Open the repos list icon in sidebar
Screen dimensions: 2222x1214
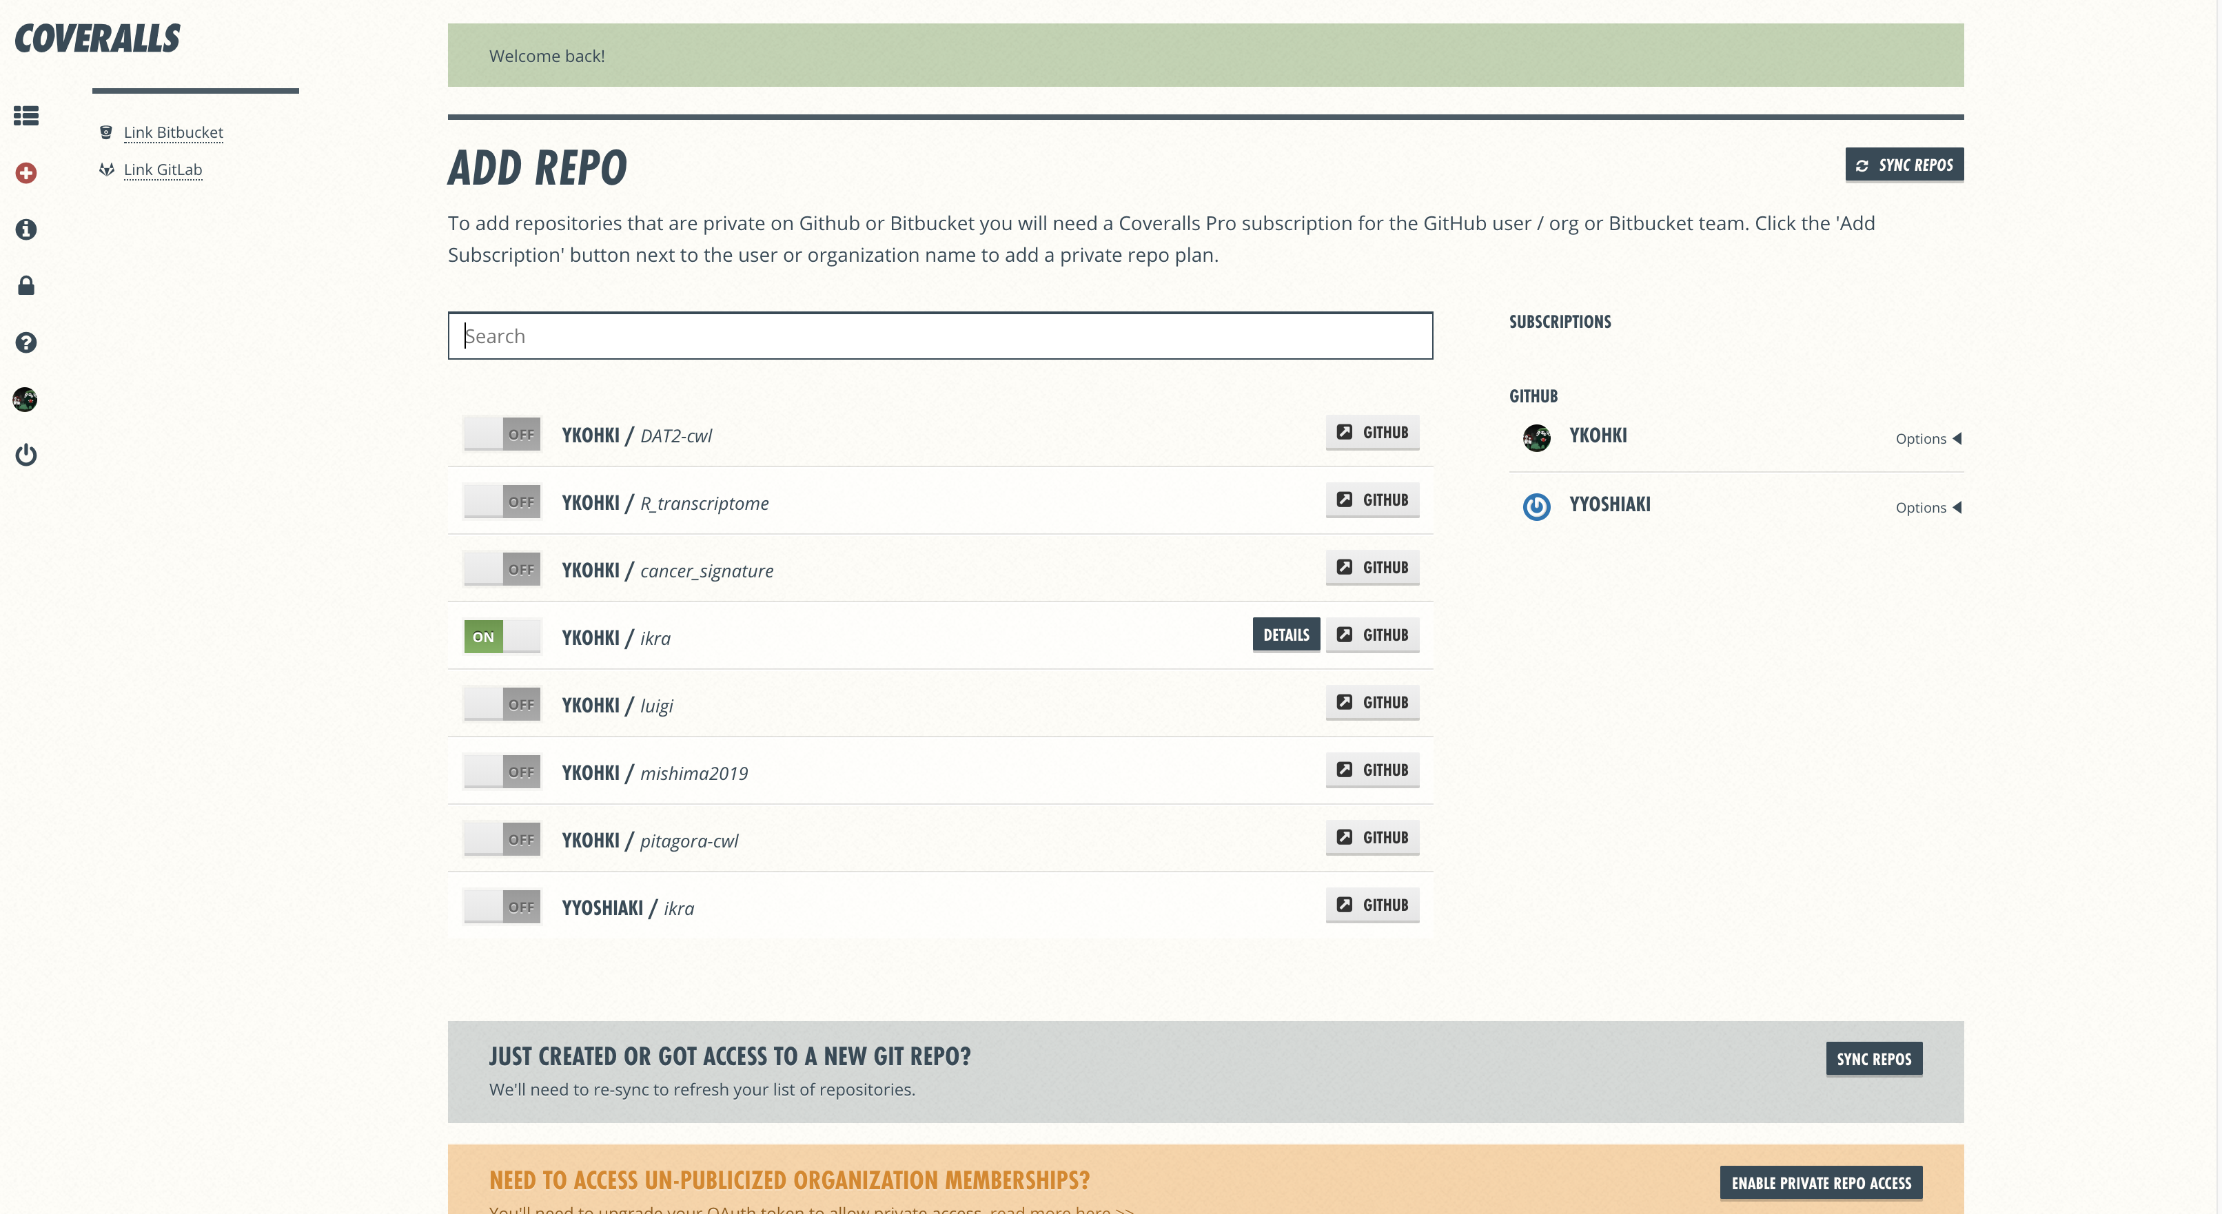pyautogui.click(x=26, y=116)
